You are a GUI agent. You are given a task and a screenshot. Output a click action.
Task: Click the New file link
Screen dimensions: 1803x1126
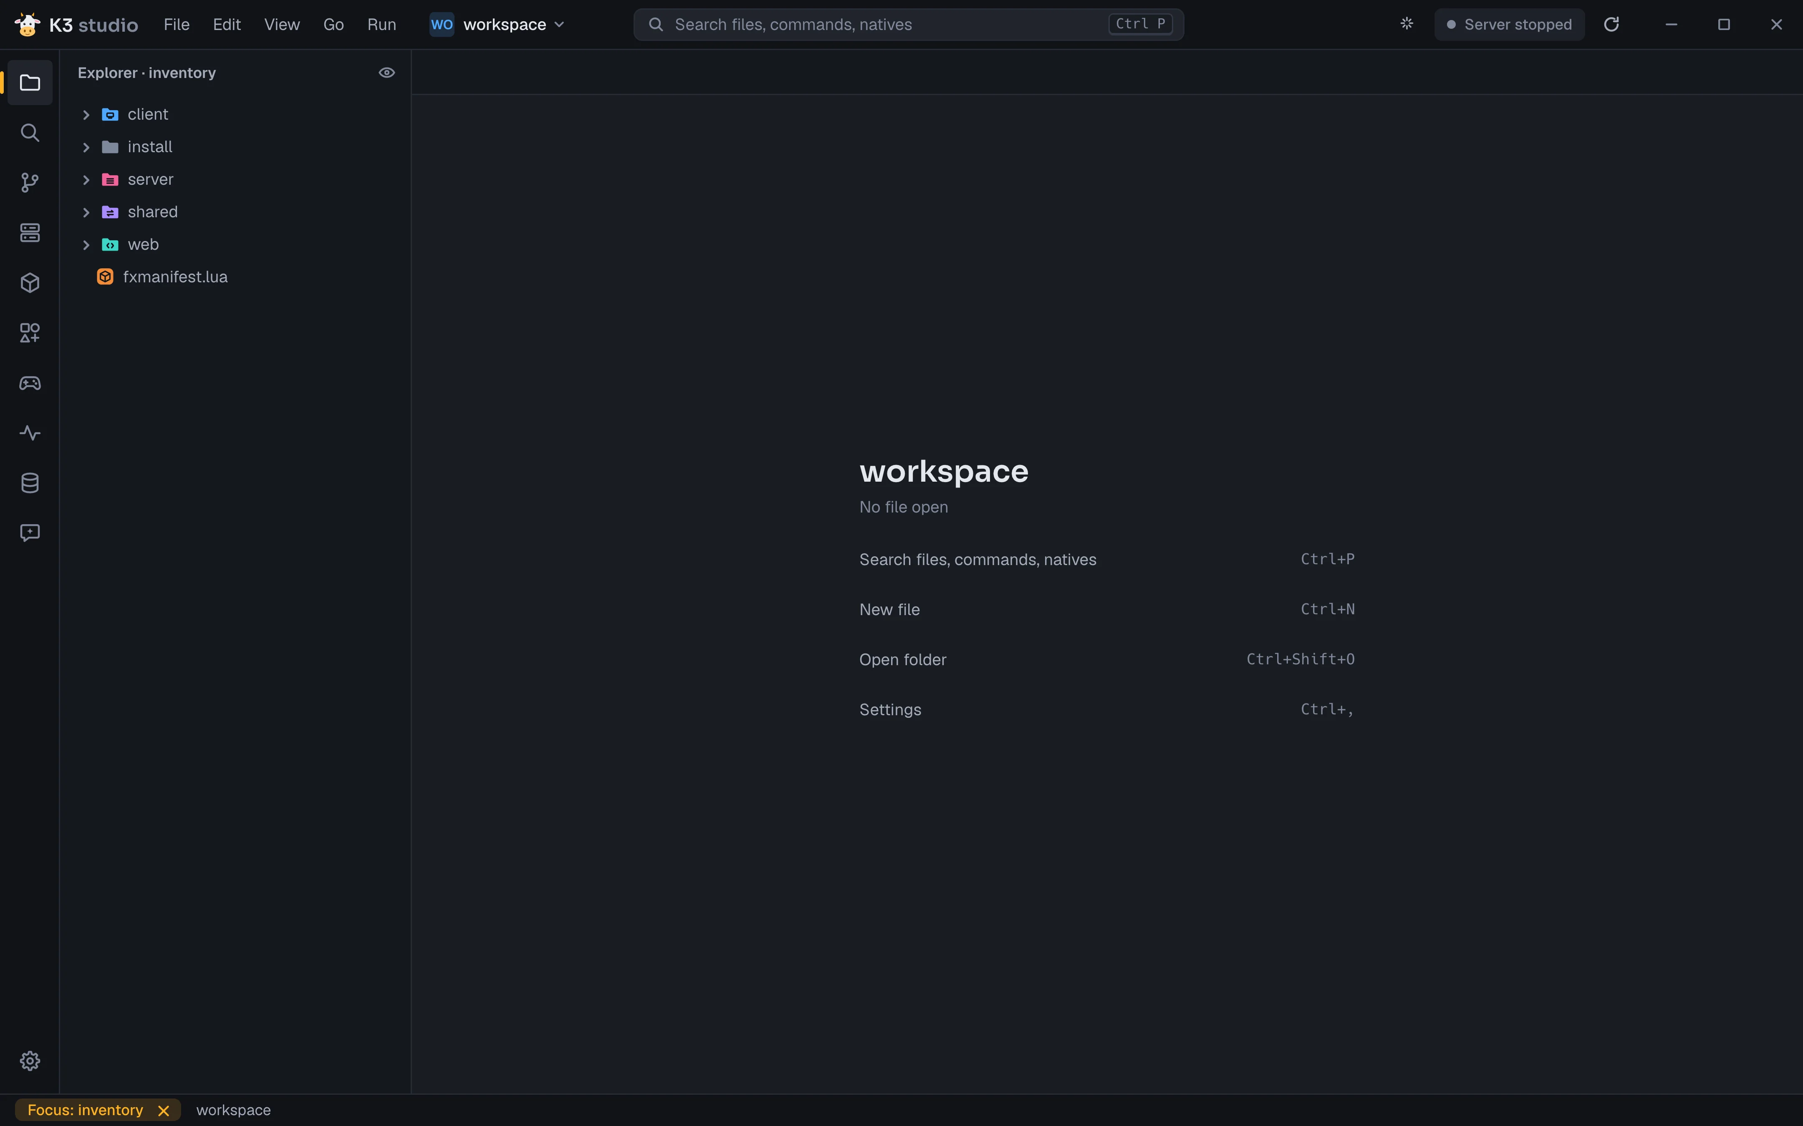[889, 609]
